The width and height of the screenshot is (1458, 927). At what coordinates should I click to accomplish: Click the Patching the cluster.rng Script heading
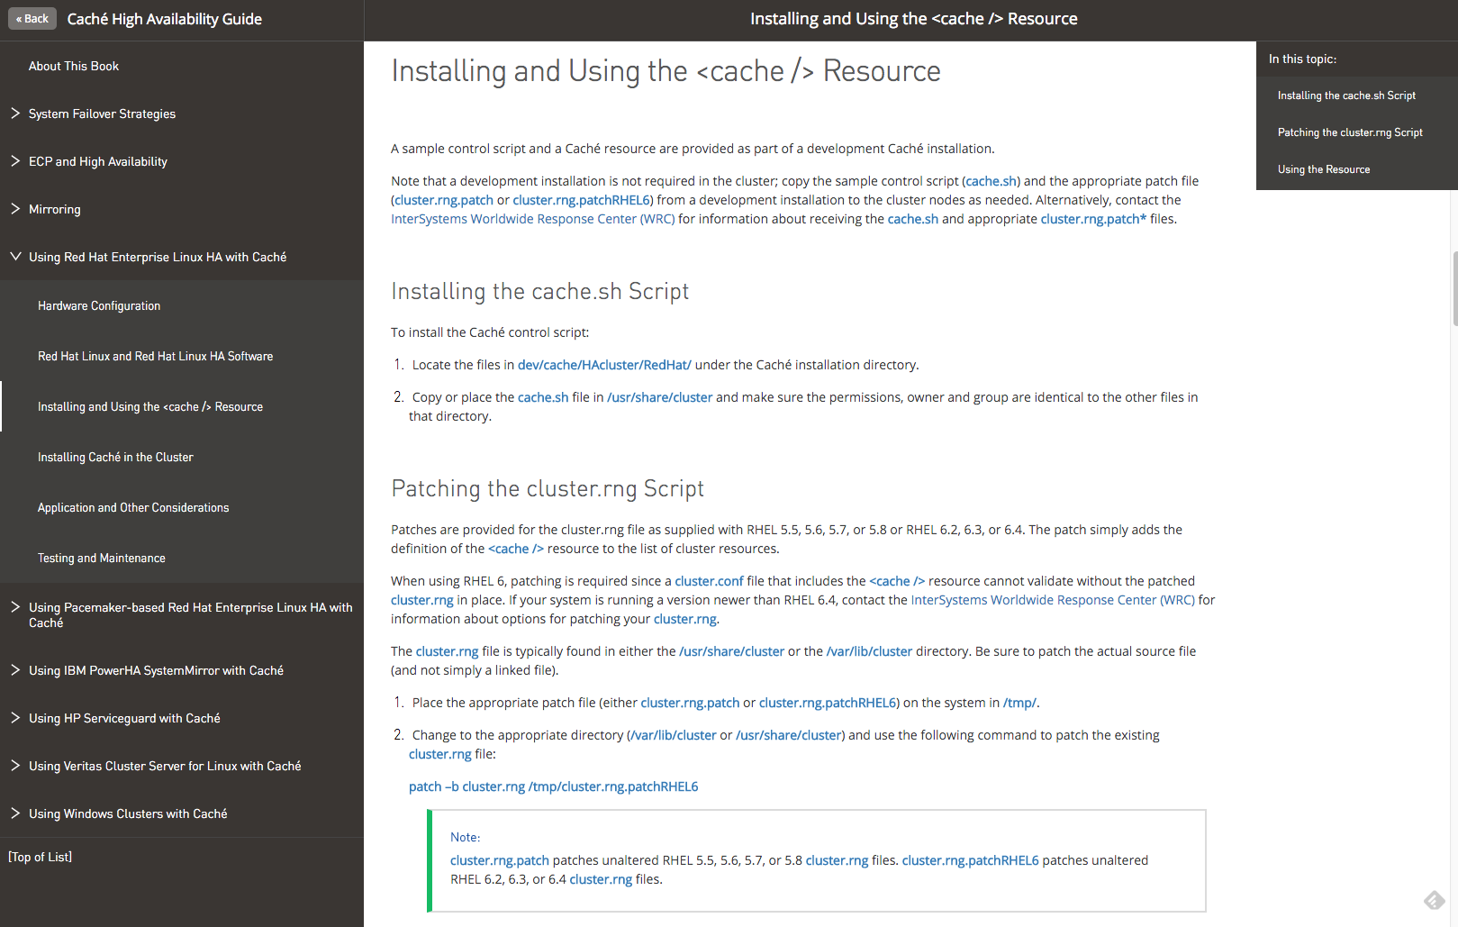tap(548, 488)
